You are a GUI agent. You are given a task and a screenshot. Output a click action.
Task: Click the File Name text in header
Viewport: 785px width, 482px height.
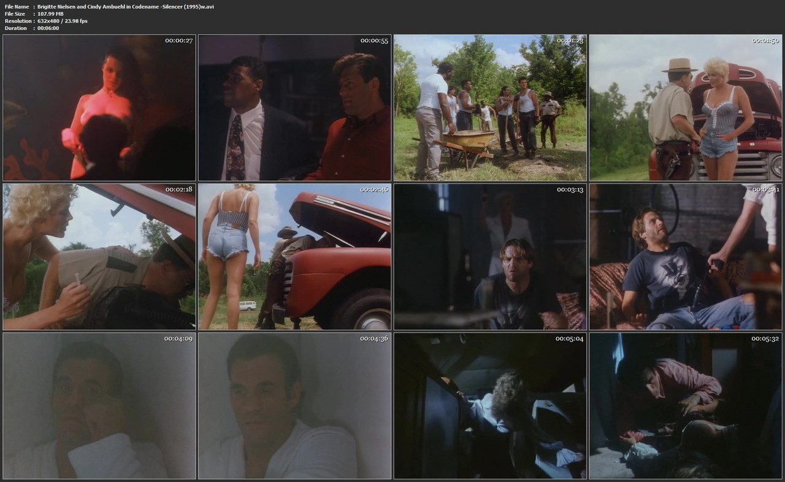[x=18, y=6]
